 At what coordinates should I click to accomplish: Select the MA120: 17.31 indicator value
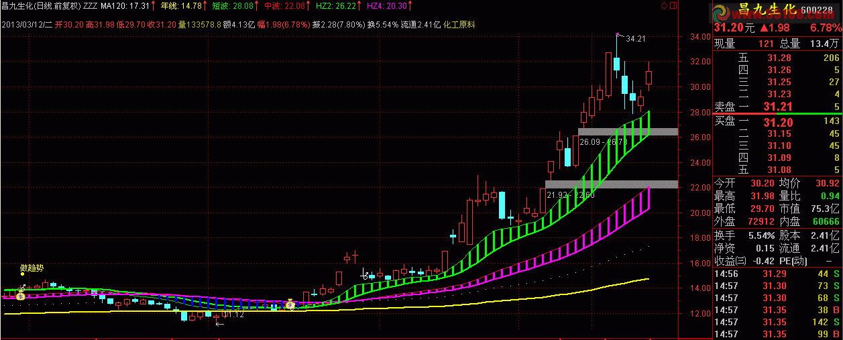125,5
